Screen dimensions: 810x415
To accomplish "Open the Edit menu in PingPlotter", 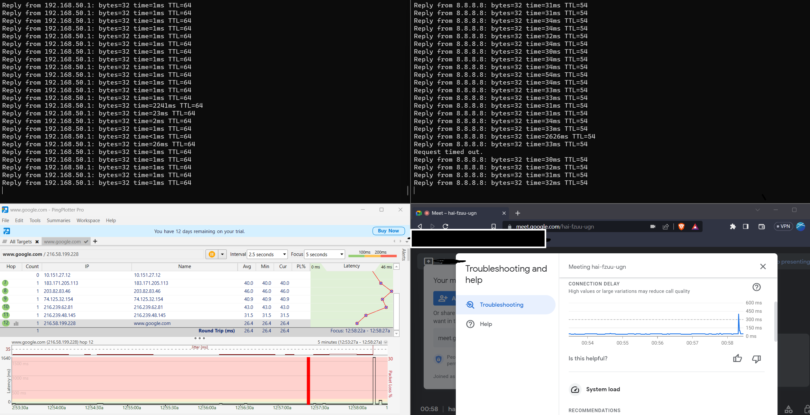I will (19, 221).
